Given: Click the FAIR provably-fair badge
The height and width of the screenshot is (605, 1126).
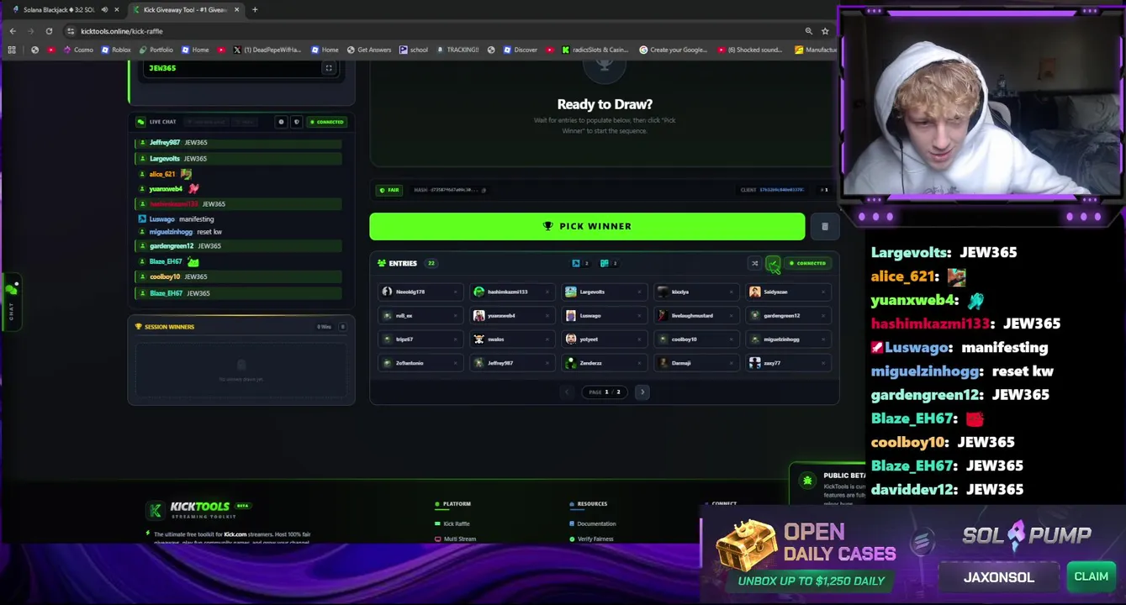Looking at the screenshot, I should [389, 190].
